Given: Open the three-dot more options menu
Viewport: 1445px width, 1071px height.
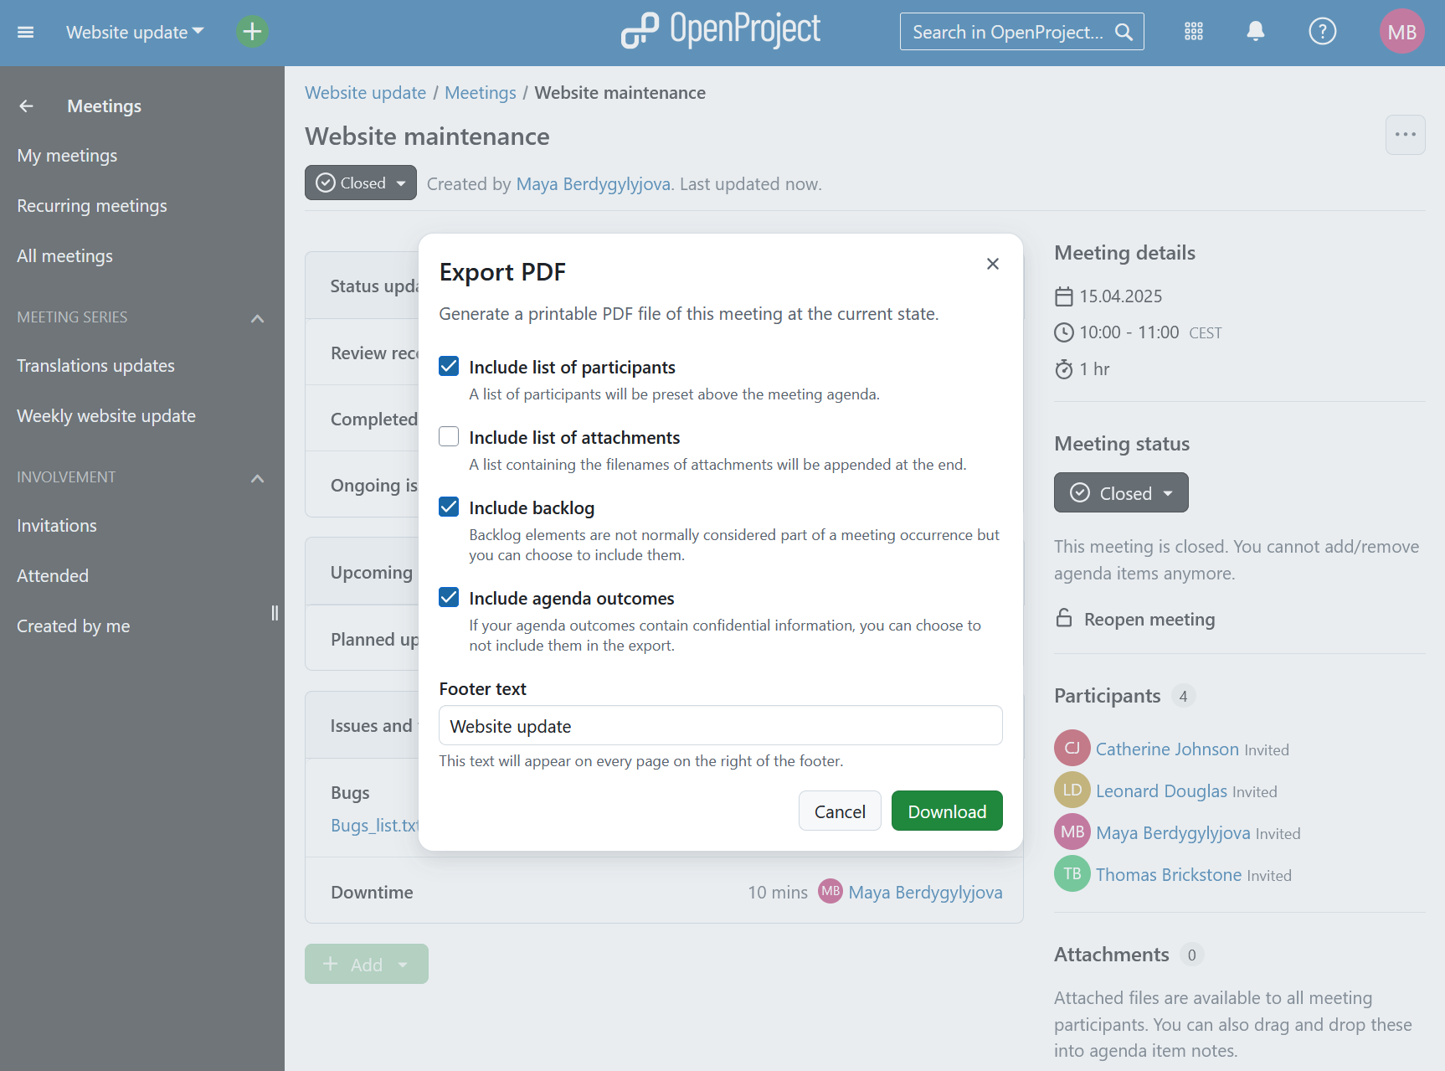Looking at the screenshot, I should [x=1405, y=135].
